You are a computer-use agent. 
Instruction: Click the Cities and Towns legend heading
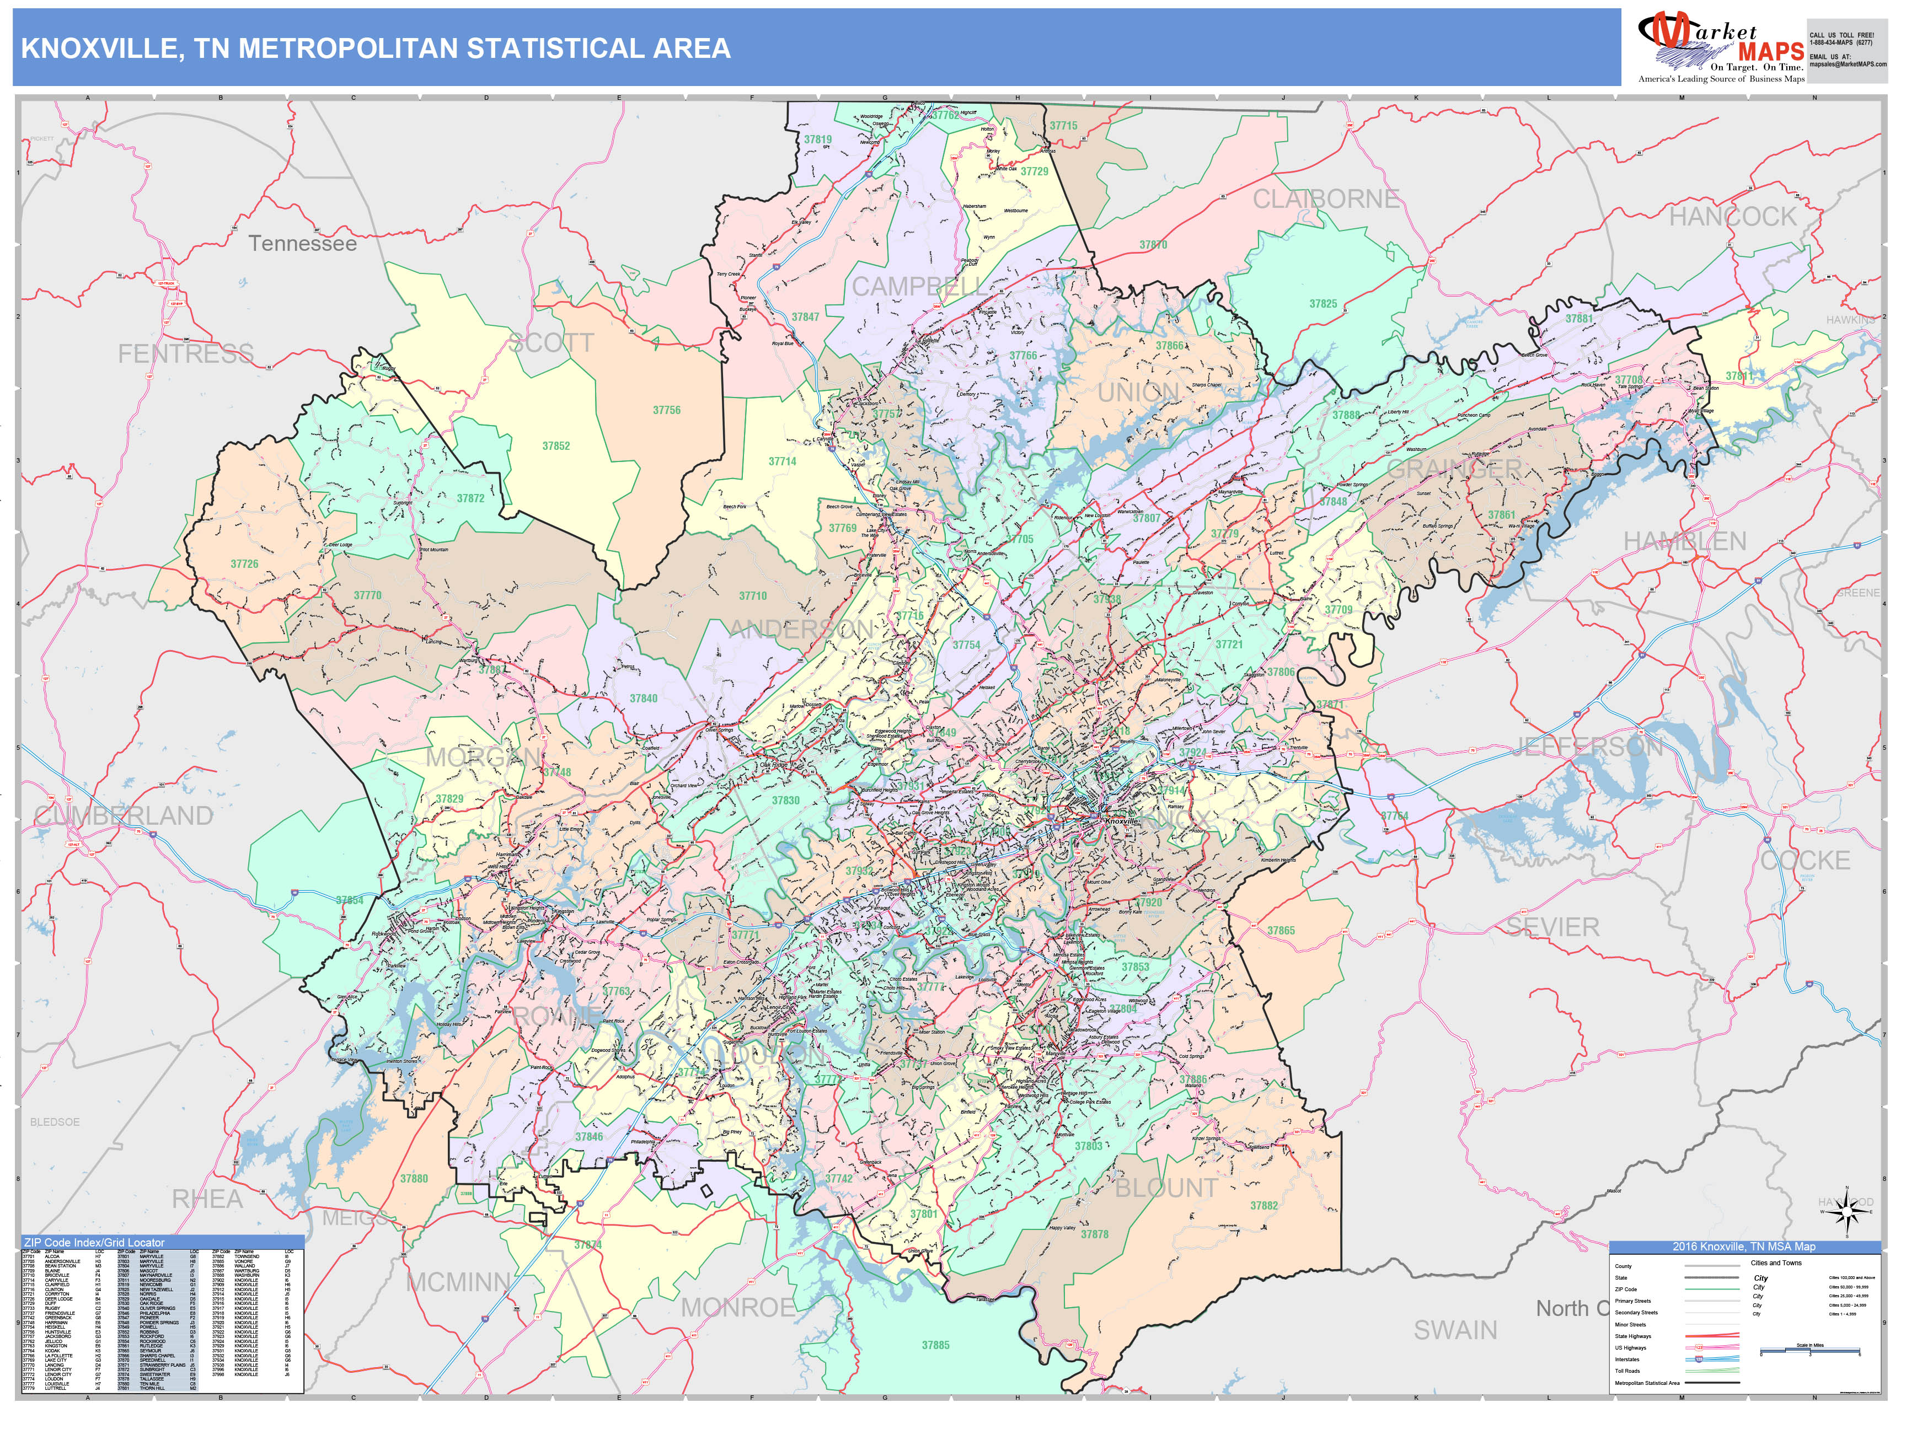(1776, 1263)
